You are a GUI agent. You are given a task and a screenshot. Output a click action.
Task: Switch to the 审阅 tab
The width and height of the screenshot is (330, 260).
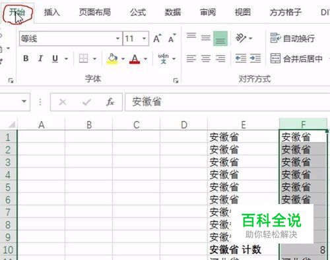coord(208,13)
